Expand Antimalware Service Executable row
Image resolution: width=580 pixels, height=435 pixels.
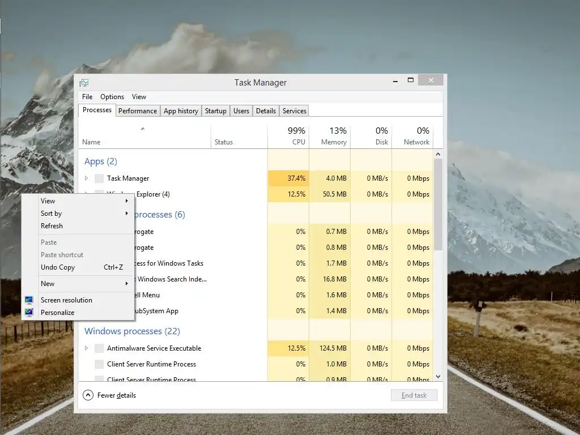pos(86,348)
